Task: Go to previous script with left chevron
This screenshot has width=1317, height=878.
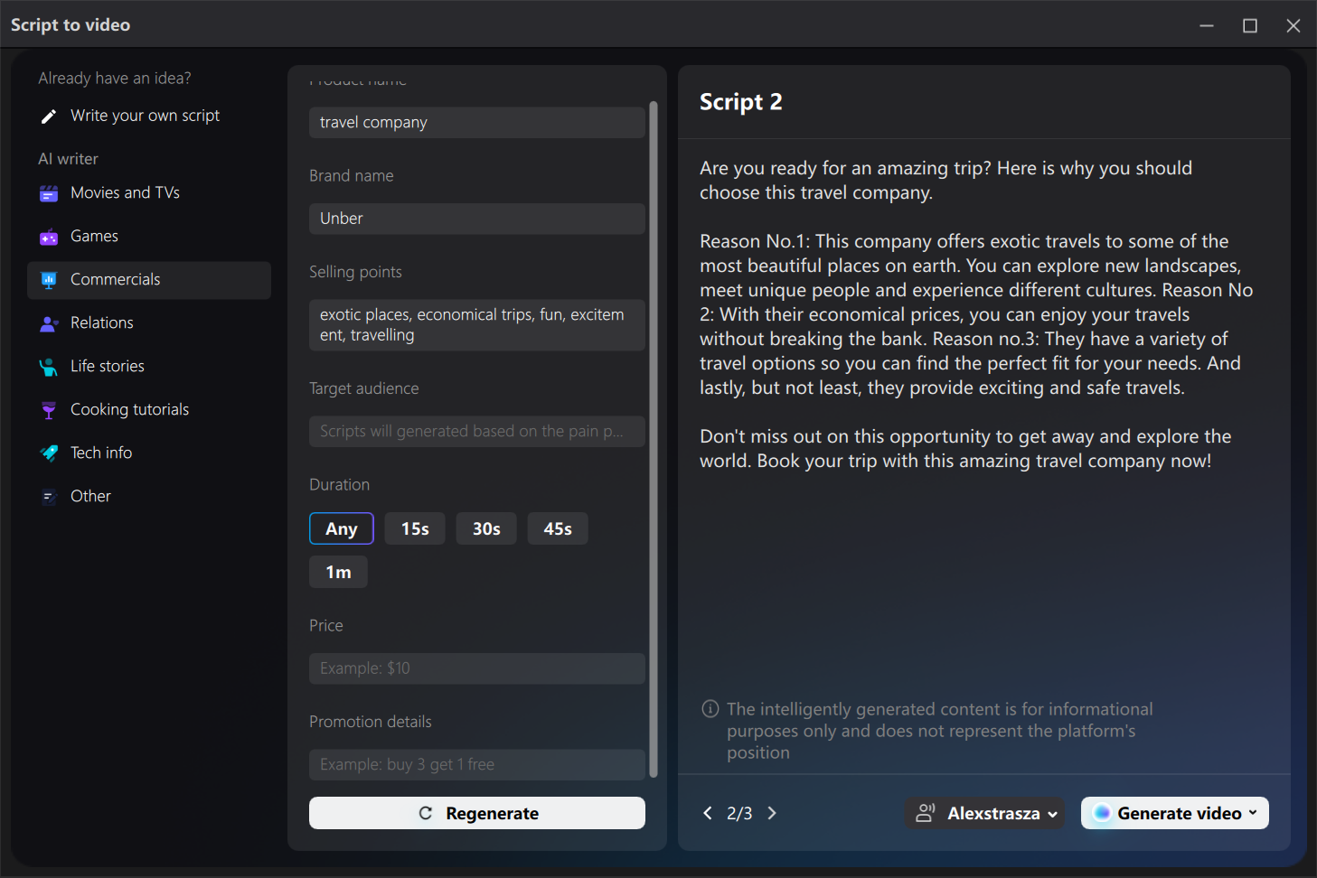Action: click(708, 813)
